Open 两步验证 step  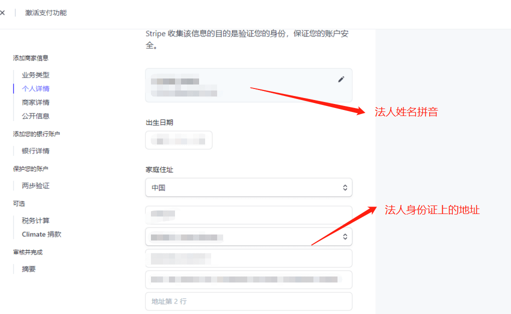(36, 185)
